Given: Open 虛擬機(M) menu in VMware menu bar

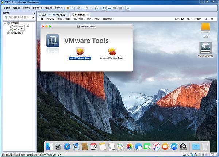Looking at the screenshot, I should point(38,8).
